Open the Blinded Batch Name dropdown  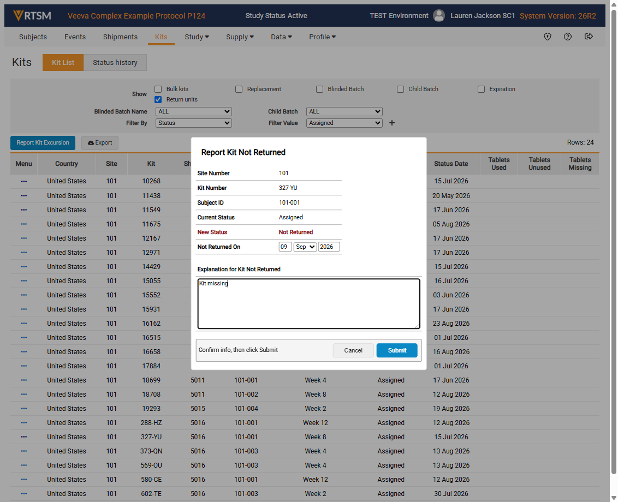coord(193,111)
